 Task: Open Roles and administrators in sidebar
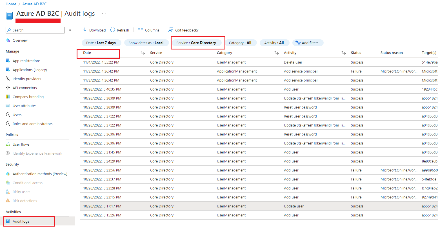pyautogui.click(x=32, y=124)
